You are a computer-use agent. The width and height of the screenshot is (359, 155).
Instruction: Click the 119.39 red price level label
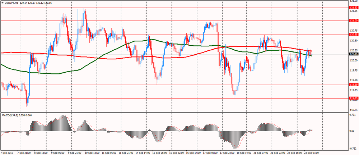pyautogui.click(x=354, y=85)
